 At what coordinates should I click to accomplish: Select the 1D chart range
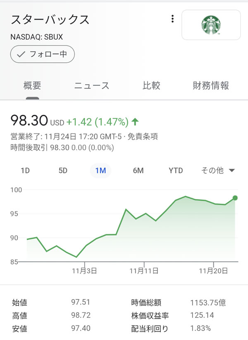click(25, 171)
